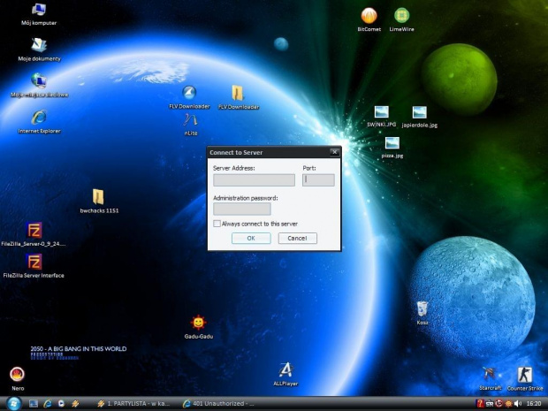Open the Internet Explorer desktop icon
This screenshot has width=548, height=411.
[39, 118]
